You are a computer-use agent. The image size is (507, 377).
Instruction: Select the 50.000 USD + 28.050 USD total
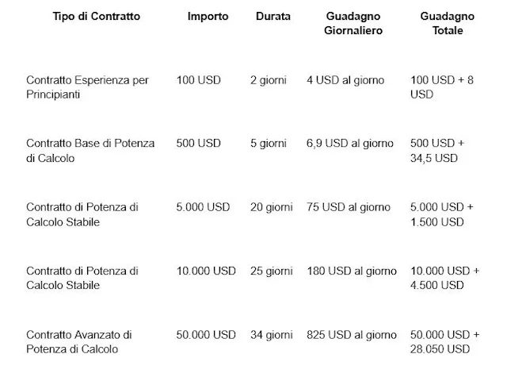click(x=444, y=342)
